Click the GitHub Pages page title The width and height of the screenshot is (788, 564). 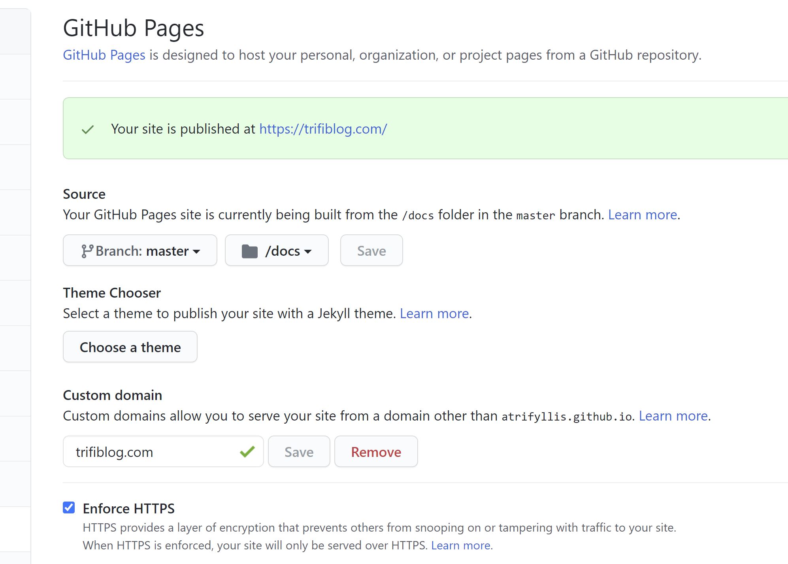coord(134,28)
